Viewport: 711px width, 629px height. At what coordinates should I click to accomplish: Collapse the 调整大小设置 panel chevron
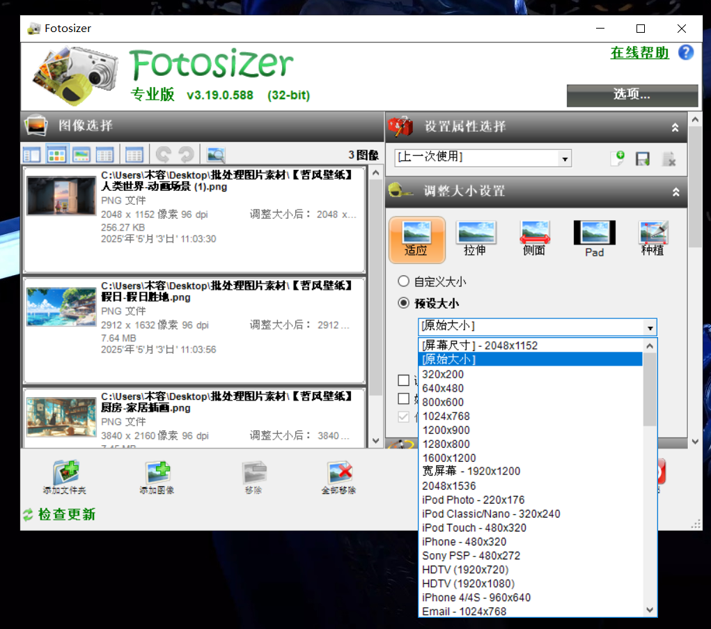click(675, 192)
